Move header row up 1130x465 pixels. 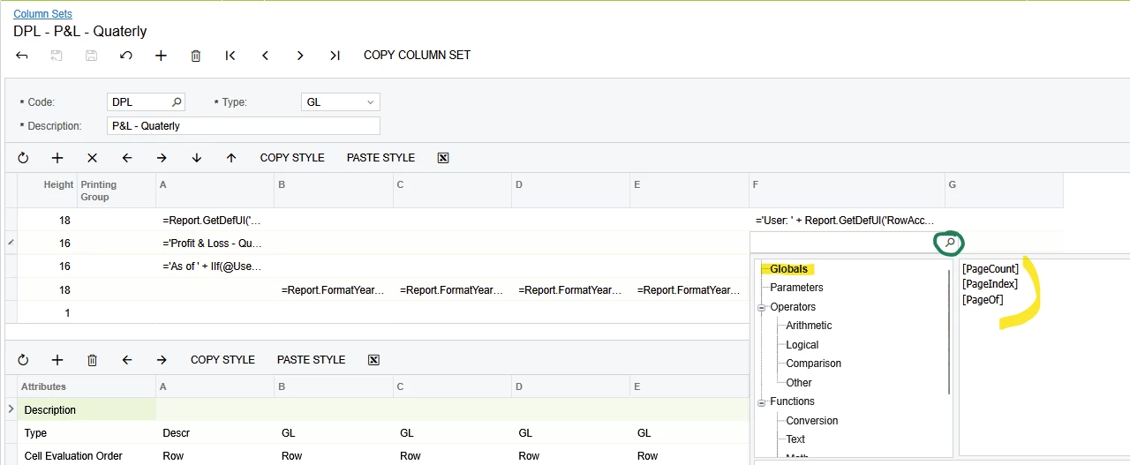pos(231,158)
